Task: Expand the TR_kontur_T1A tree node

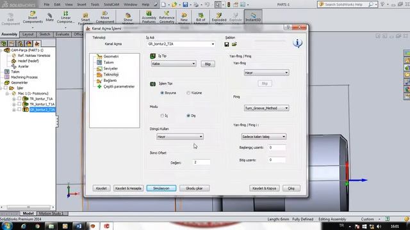Action: (14, 99)
